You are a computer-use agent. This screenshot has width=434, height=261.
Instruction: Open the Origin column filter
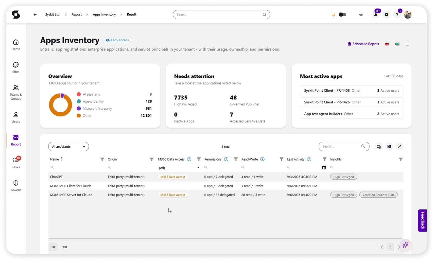point(151,159)
